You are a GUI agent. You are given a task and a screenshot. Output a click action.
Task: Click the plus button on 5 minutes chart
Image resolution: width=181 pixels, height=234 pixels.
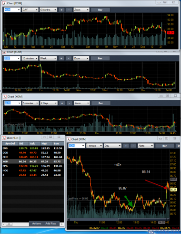click(62, 103)
